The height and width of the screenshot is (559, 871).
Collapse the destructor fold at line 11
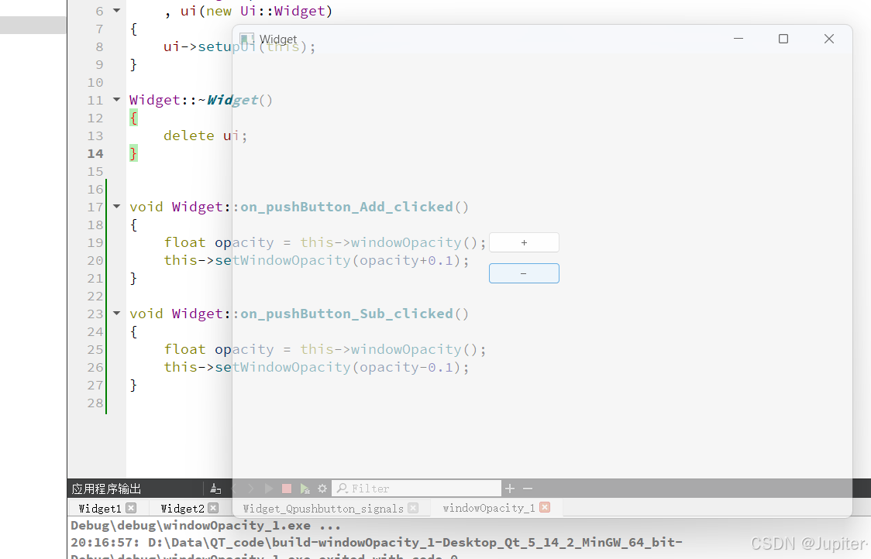(117, 100)
